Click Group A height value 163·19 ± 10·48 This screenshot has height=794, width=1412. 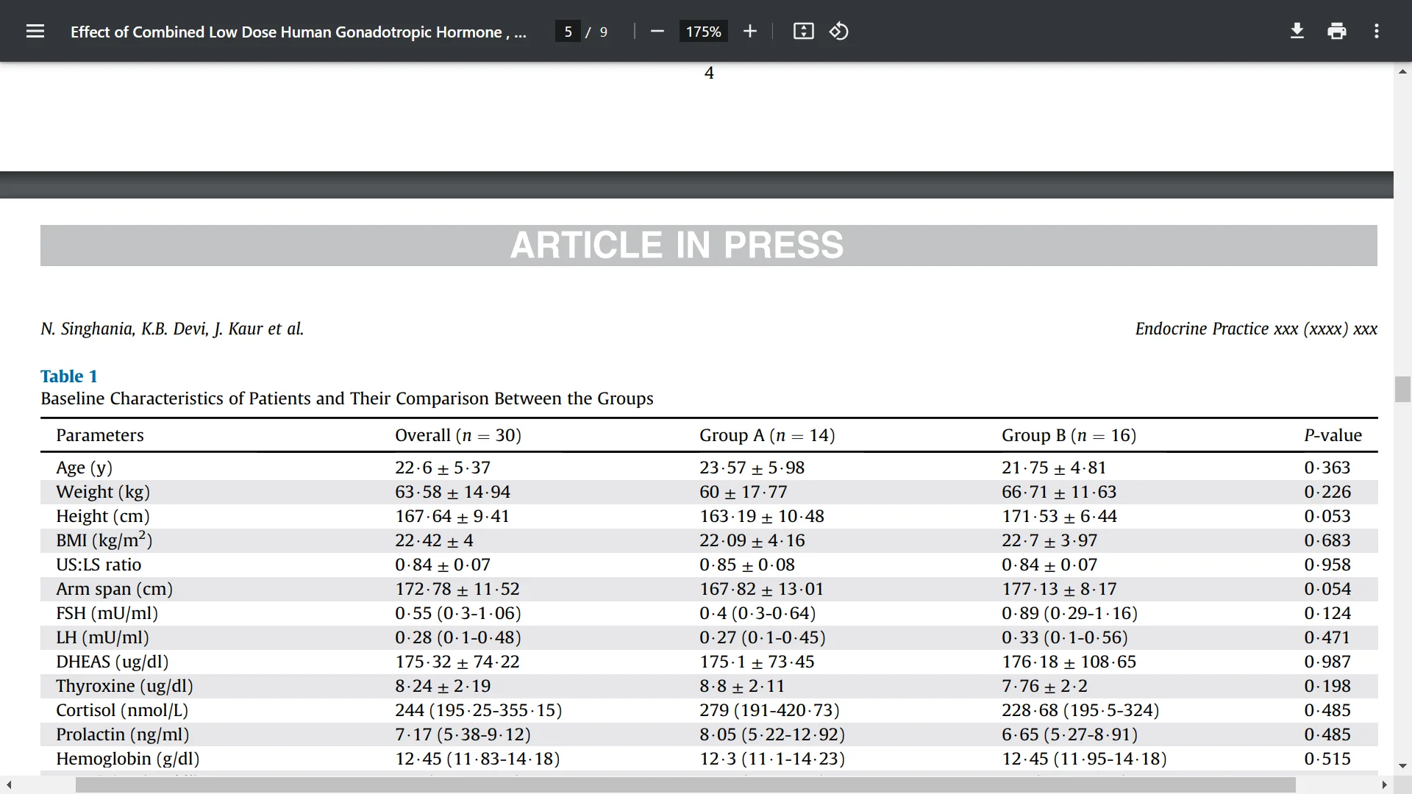click(x=762, y=516)
